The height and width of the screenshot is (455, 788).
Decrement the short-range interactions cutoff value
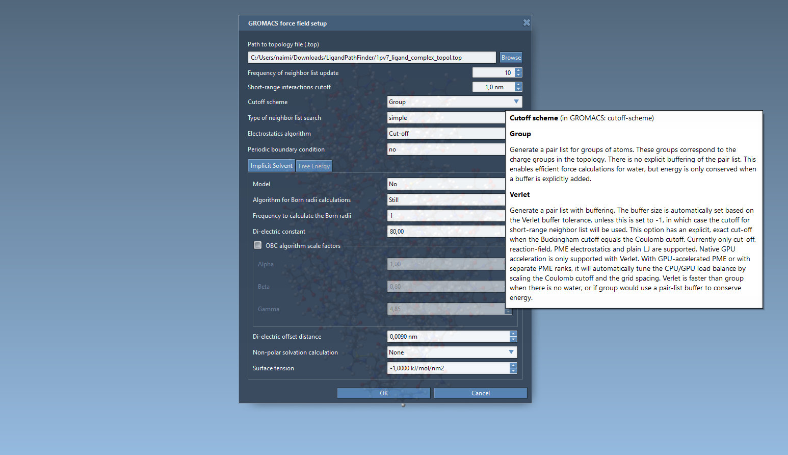(x=518, y=89)
